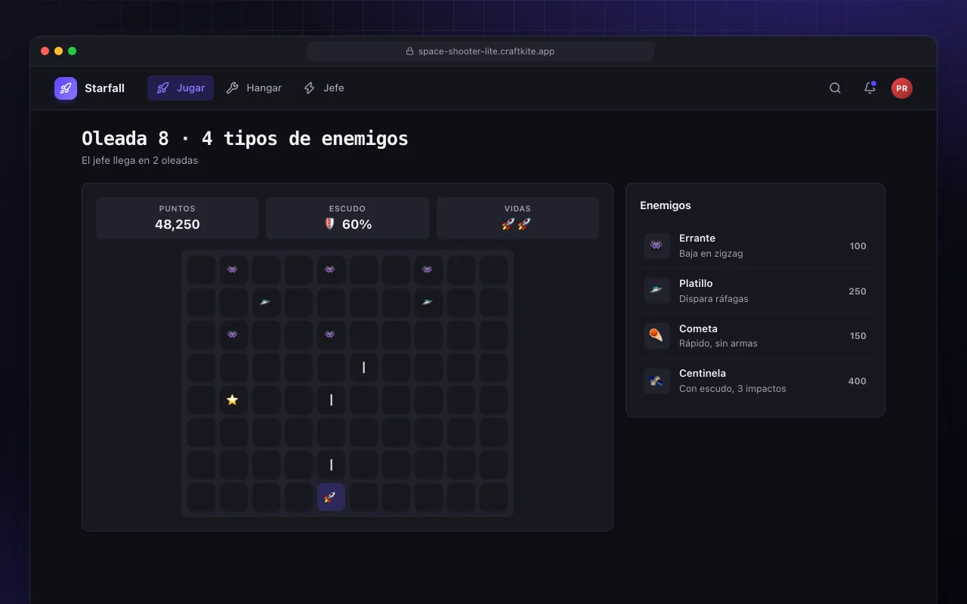Click the Platillo saucer icon in Enemigos list
Screen dimensions: 967x604
[x=657, y=291]
